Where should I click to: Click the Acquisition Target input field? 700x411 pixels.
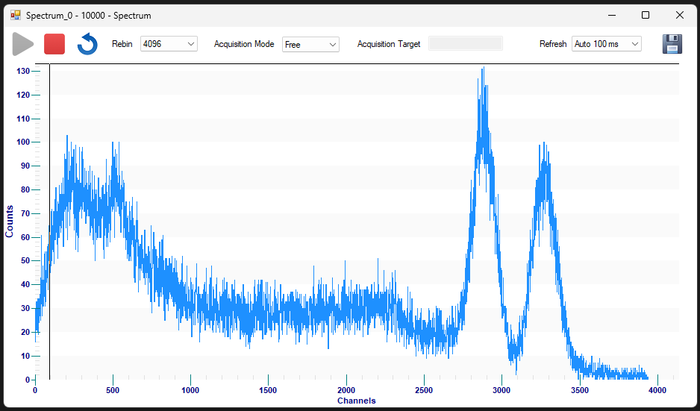[466, 43]
